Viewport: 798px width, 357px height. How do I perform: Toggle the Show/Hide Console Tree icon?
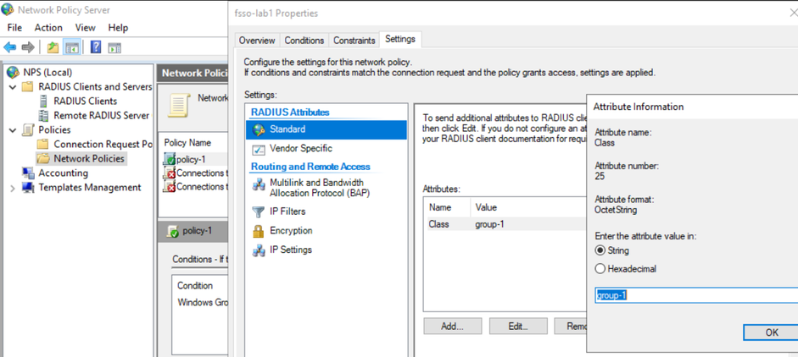pyautogui.click(x=72, y=47)
